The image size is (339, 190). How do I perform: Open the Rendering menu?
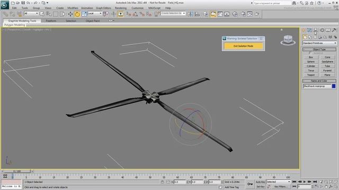pos(121,8)
